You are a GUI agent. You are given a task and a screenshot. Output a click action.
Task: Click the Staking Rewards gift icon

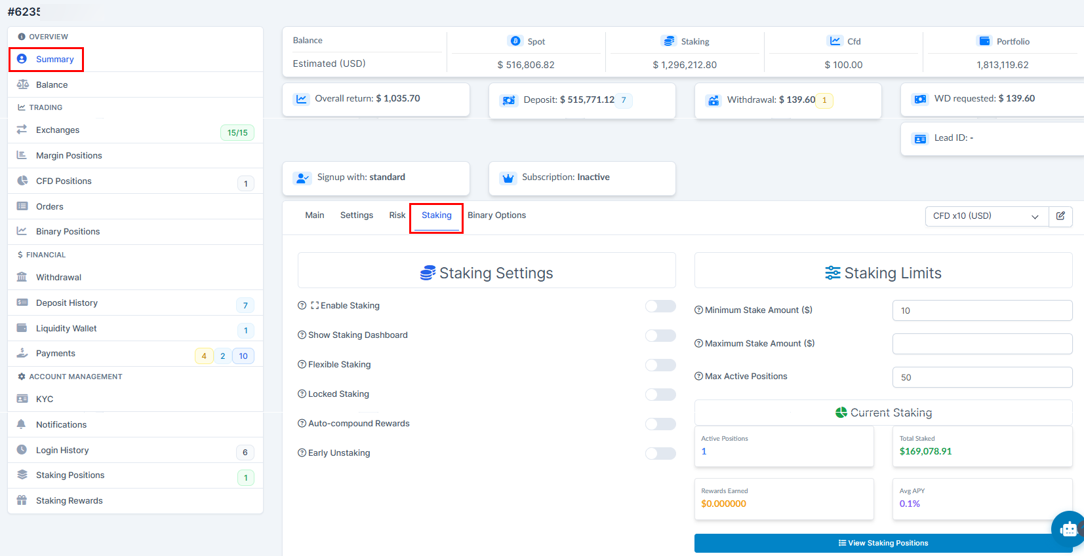pyautogui.click(x=22, y=500)
